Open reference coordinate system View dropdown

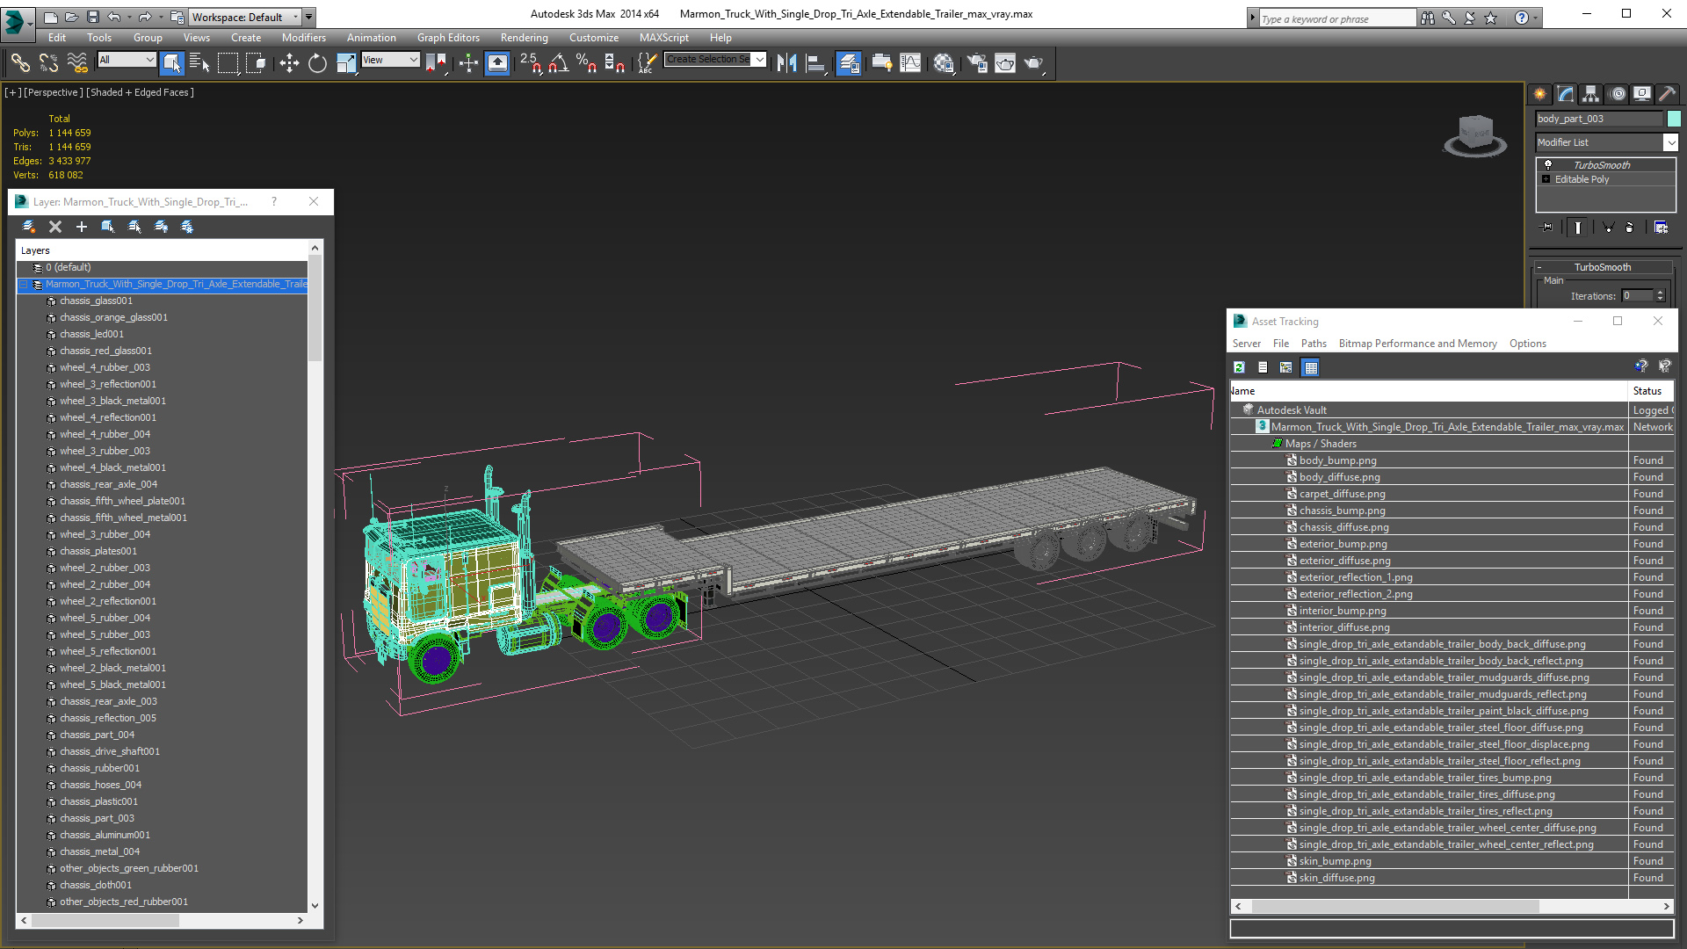(x=390, y=60)
